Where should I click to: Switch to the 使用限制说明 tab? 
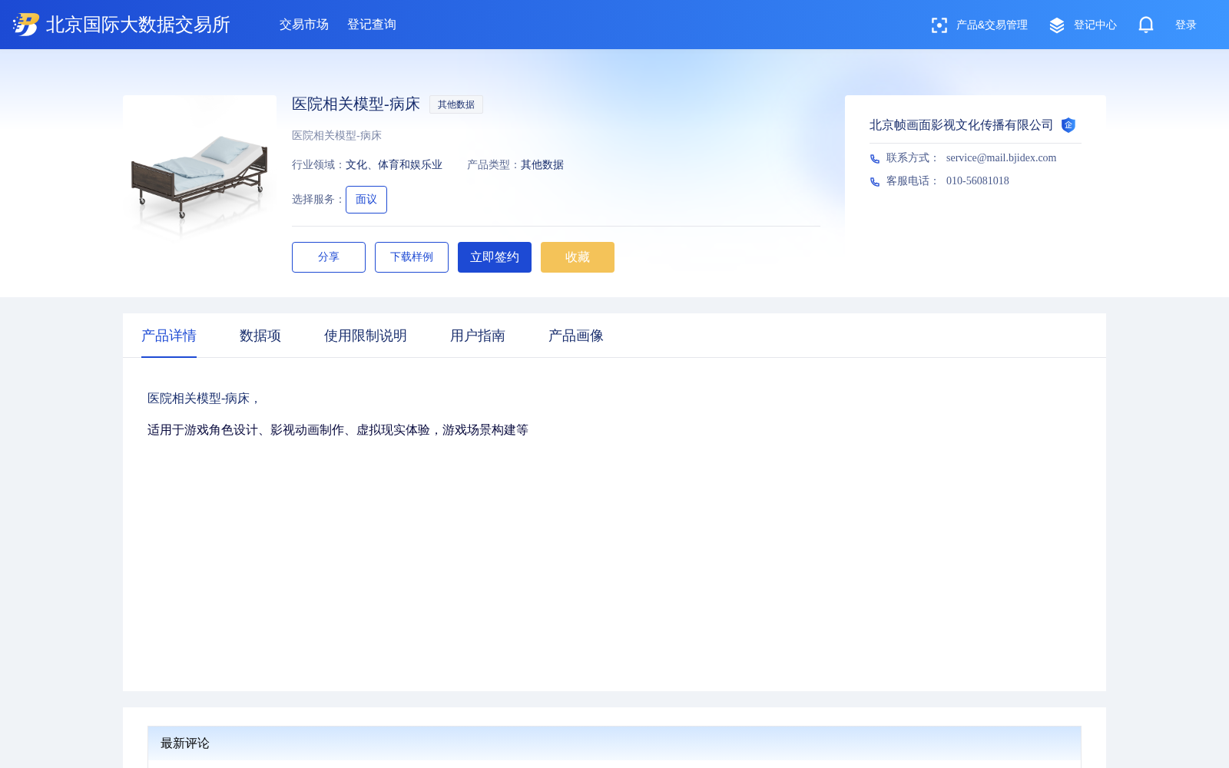pos(366,336)
